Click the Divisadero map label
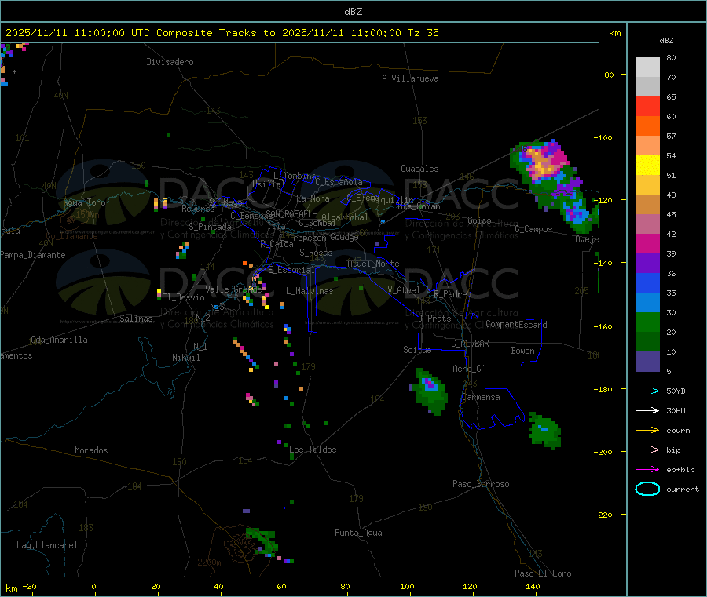The width and height of the screenshot is (707, 597). (170, 62)
